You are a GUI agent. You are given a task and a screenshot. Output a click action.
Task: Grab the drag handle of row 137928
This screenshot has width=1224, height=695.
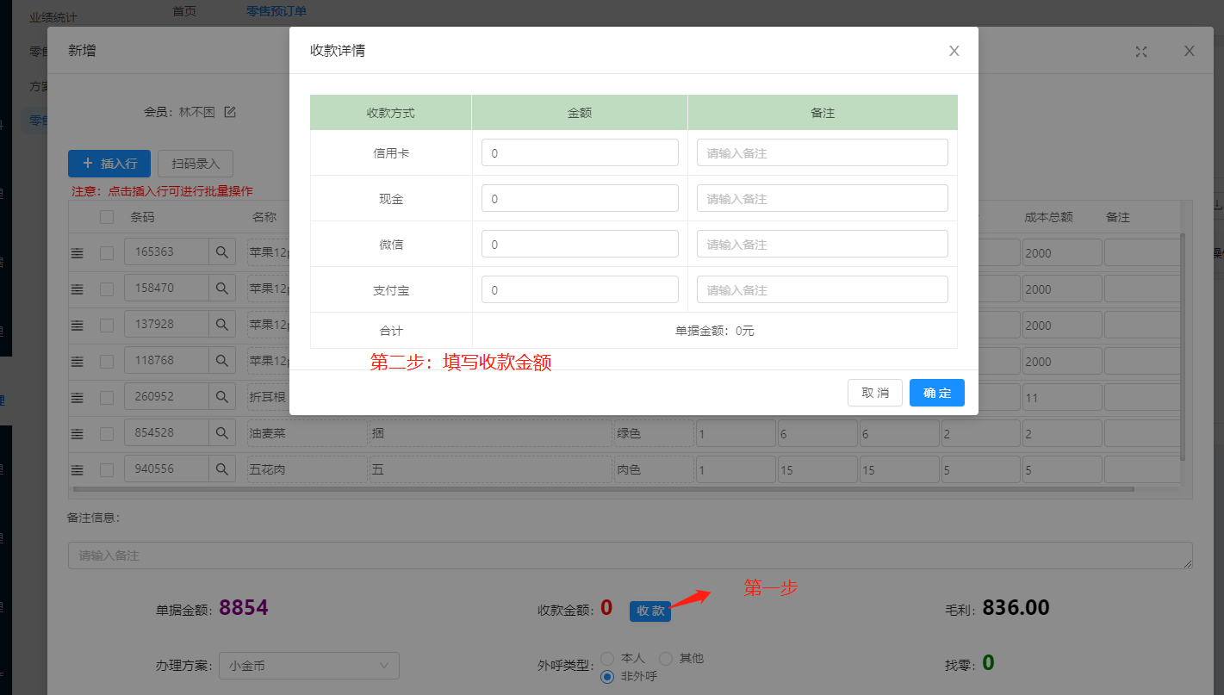pos(77,326)
